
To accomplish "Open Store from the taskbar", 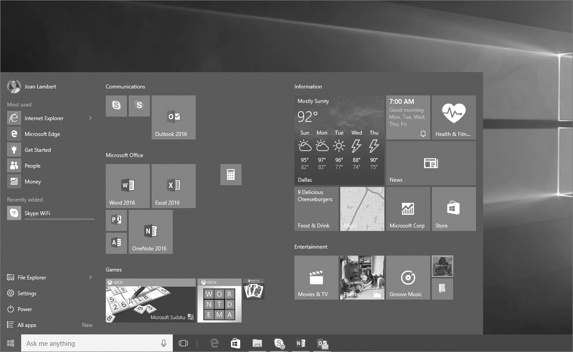I will pyautogui.click(x=236, y=343).
